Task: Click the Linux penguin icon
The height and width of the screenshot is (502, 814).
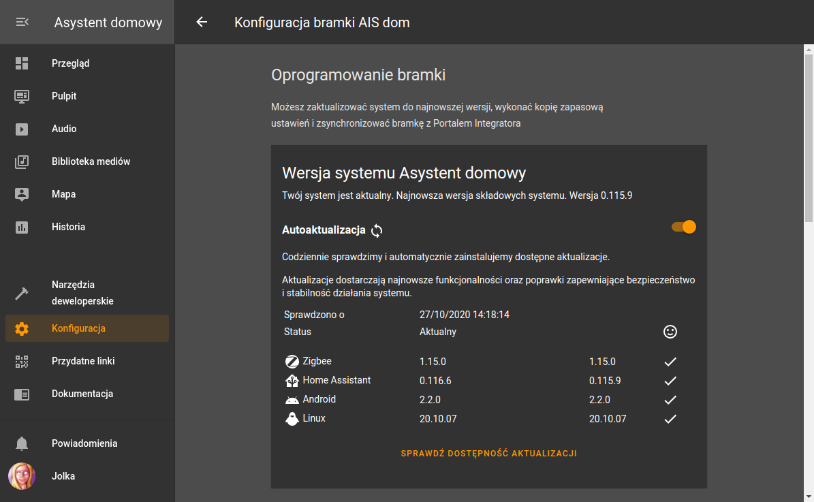Action: click(292, 419)
